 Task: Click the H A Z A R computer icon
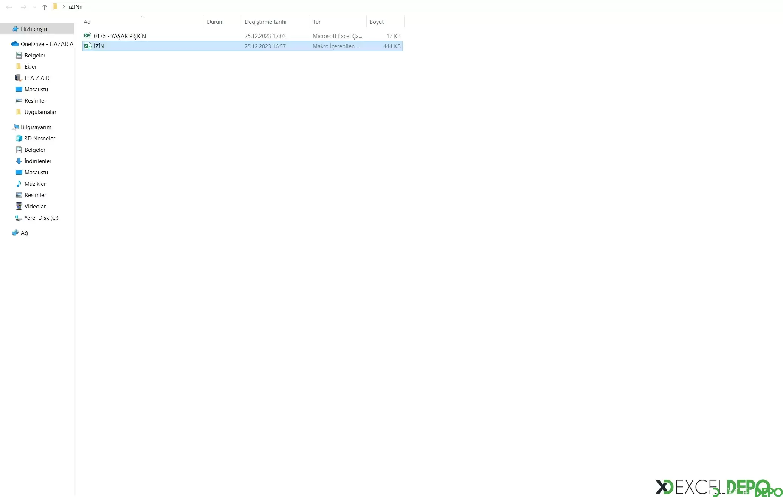click(19, 78)
